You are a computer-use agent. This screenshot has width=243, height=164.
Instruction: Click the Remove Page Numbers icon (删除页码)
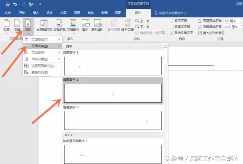click(26, 72)
